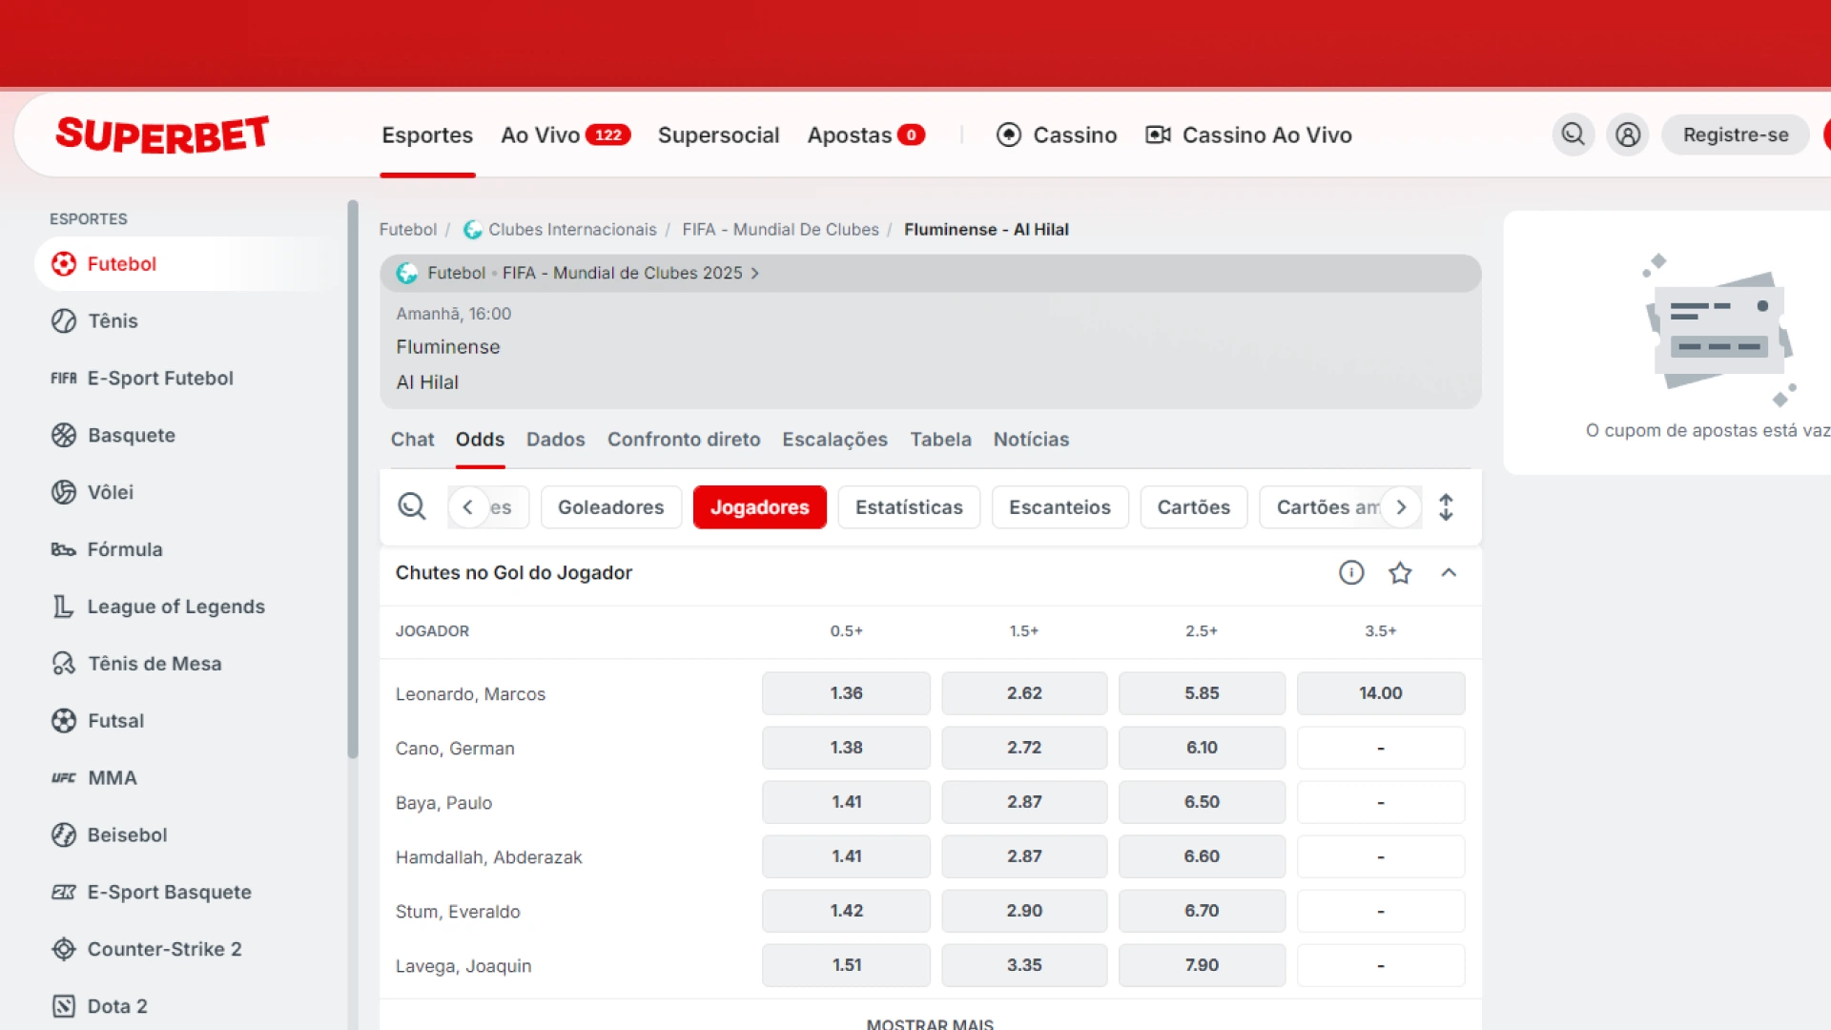Image resolution: width=1831 pixels, height=1030 pixels.
Task: Select the Tênis de Mesa paddle icon
Action: [x=64, y=664]
